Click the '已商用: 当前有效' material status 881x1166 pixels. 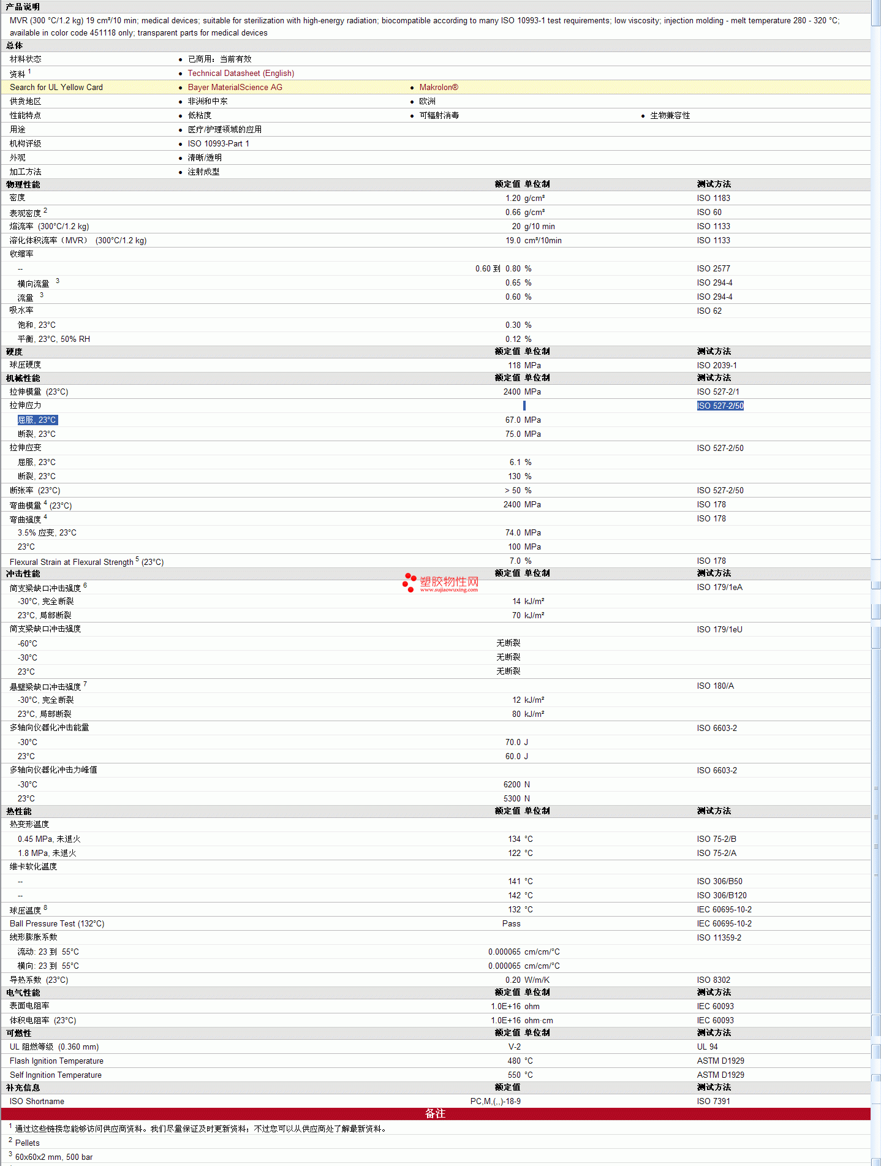220,59
